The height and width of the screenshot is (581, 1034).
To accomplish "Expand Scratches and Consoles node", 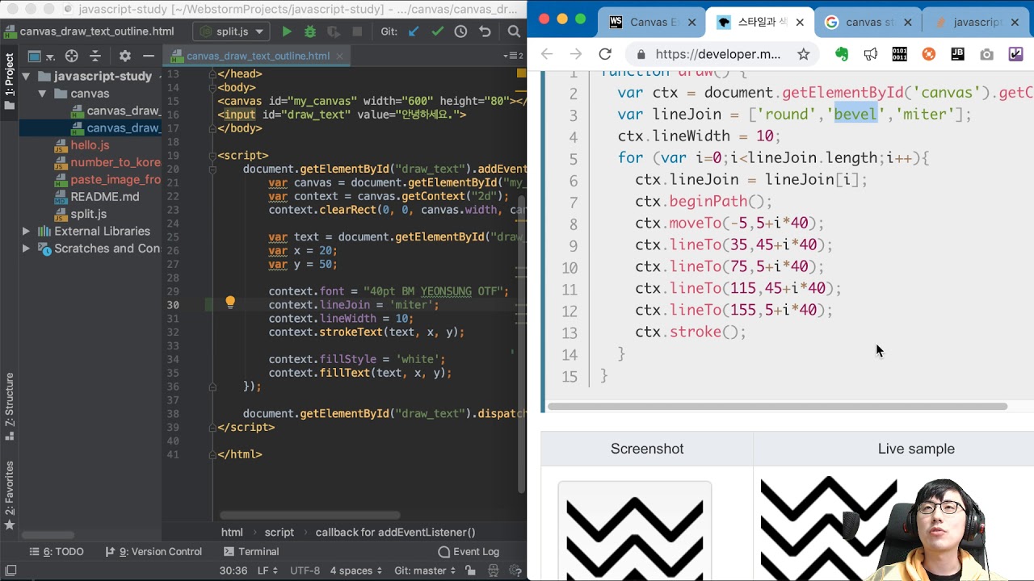I will click(26, 249).
